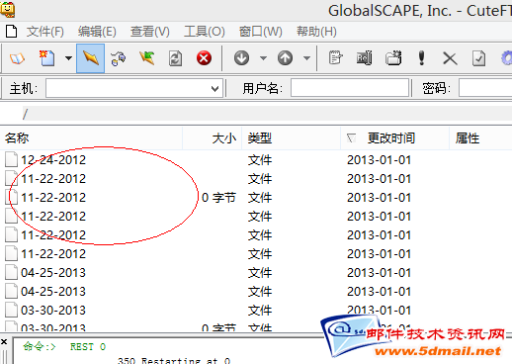Click the 用户名 input field
This screenshot has width=512, height=364.
(350, 88)
